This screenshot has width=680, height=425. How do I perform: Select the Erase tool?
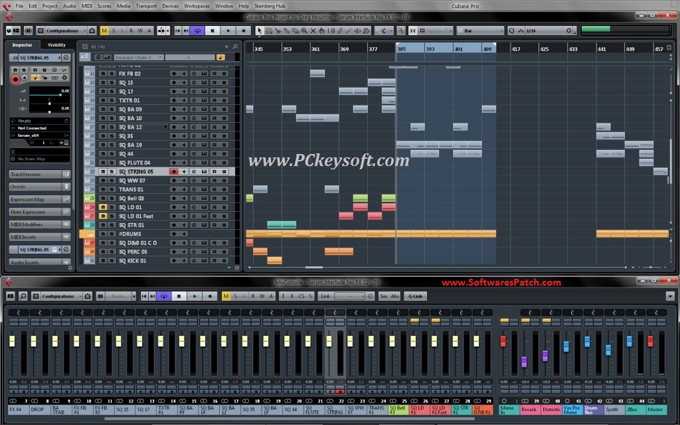click(296, 31)
